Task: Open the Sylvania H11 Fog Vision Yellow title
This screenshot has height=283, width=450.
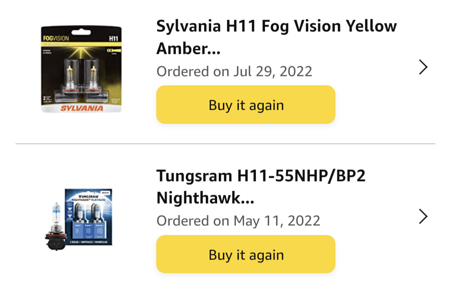Action: (276, 37)
